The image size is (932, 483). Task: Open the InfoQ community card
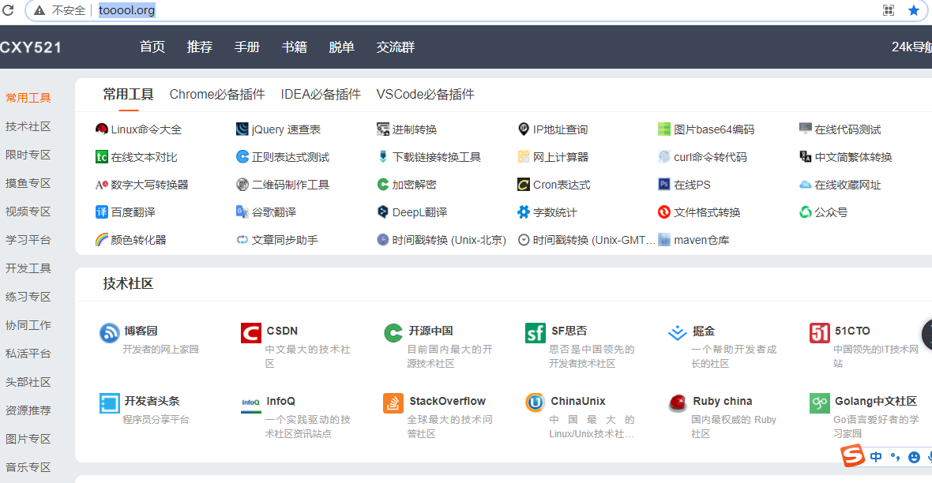pos(297,416)
